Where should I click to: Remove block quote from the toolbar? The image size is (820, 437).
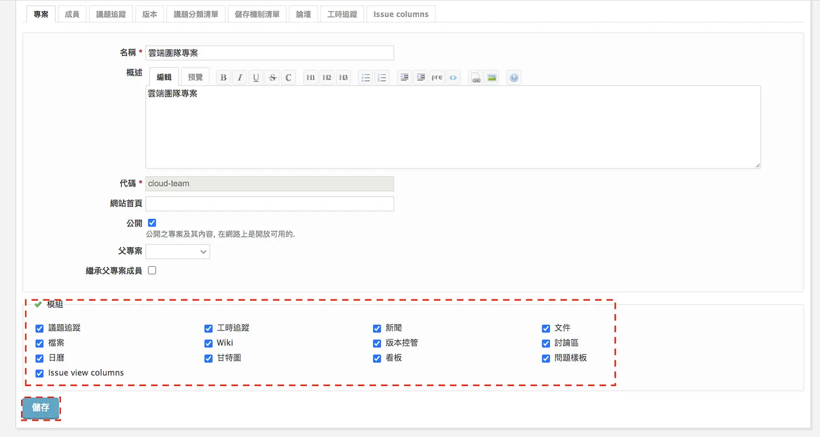coord(421,77)
